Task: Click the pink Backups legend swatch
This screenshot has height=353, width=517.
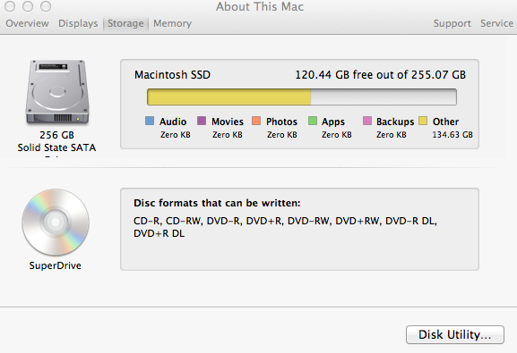Action: 367,121
